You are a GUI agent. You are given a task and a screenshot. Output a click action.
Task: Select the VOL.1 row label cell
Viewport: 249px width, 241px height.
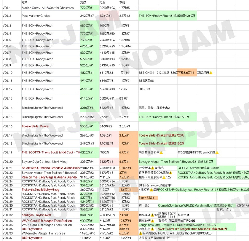12,8
